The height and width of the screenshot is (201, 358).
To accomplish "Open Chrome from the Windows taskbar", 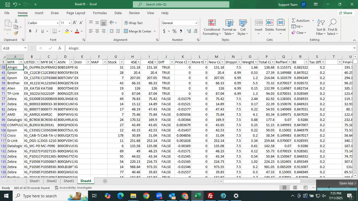I will 146,196.
